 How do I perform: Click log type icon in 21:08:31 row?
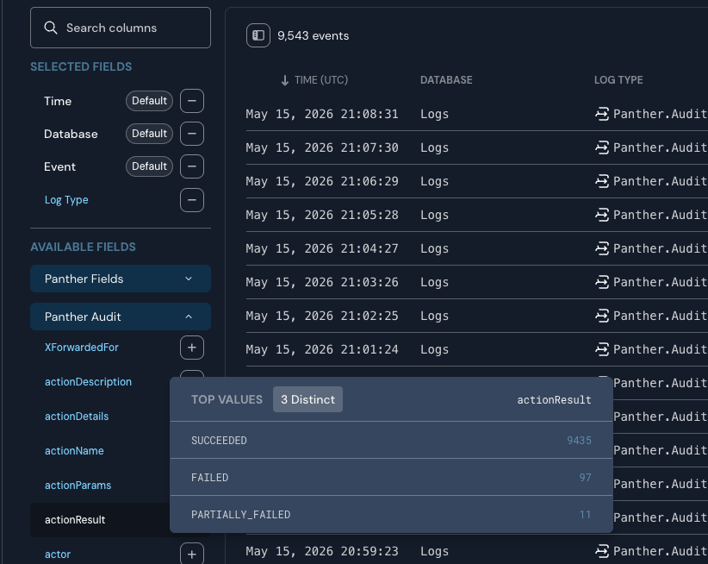tap(602, 114)
